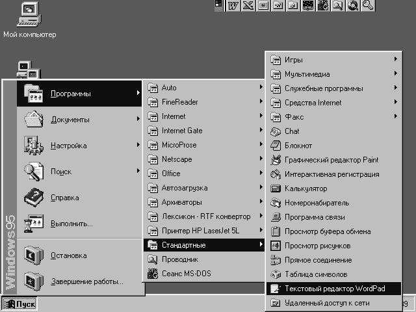
Task: Launch Калькулятор
Action: (333, 188)
